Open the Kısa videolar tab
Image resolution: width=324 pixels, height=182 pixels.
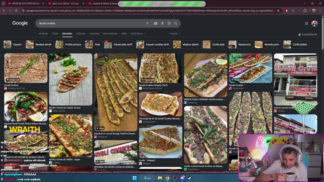(x=110, y=34)
